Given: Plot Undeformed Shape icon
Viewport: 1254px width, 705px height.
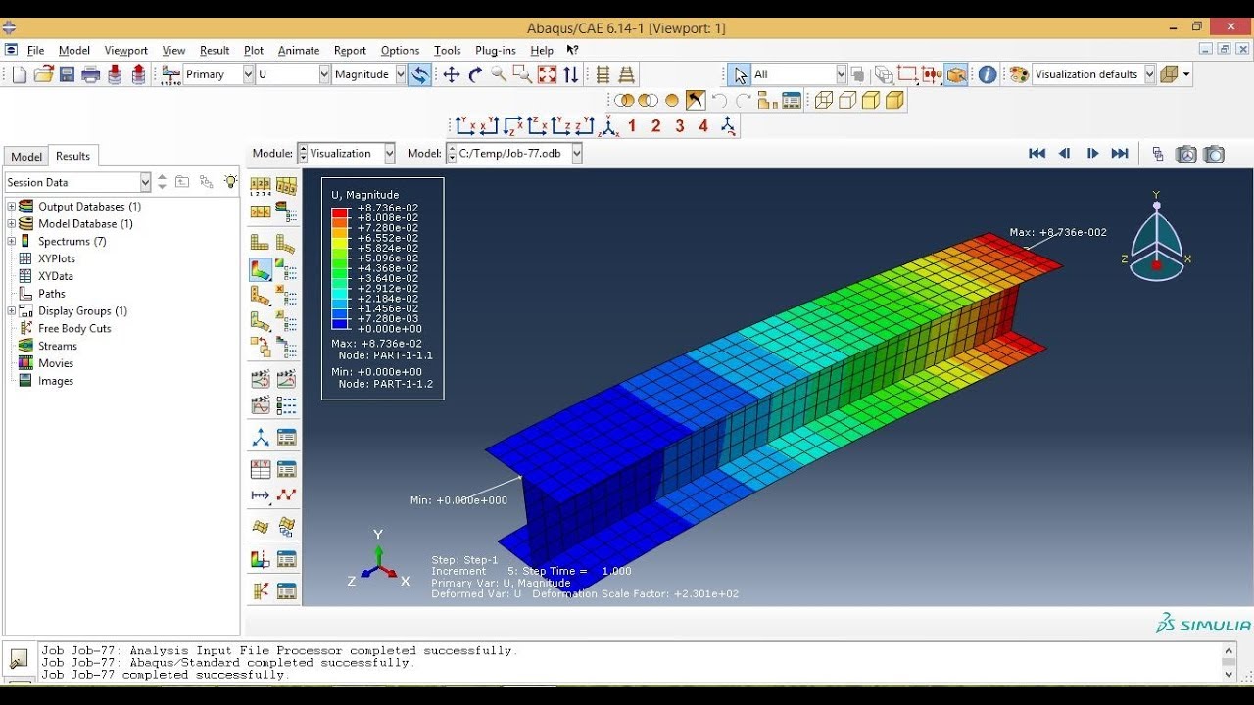Looking at the screenshot, I should [x=261, y=243].
